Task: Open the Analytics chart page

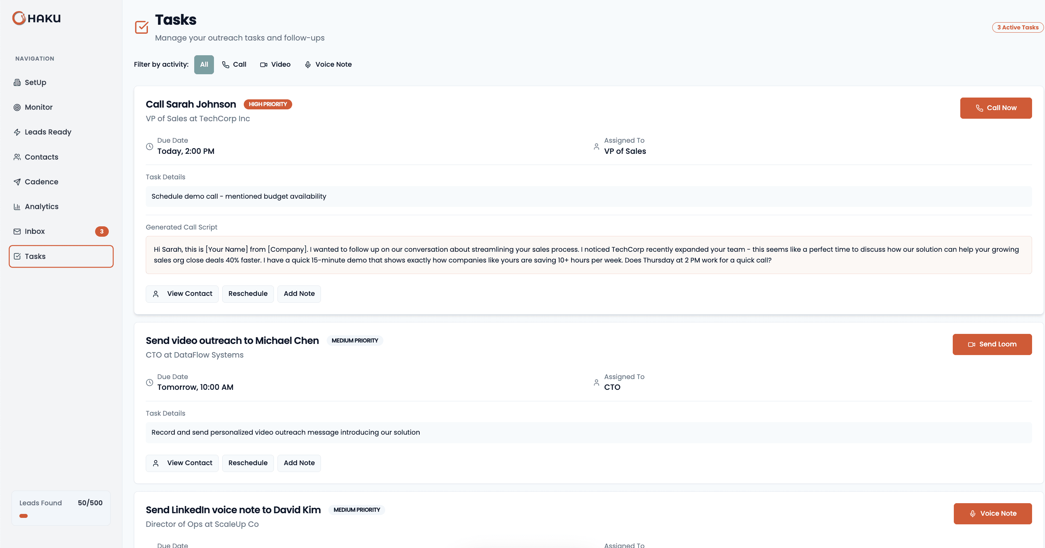Action: 41,206
